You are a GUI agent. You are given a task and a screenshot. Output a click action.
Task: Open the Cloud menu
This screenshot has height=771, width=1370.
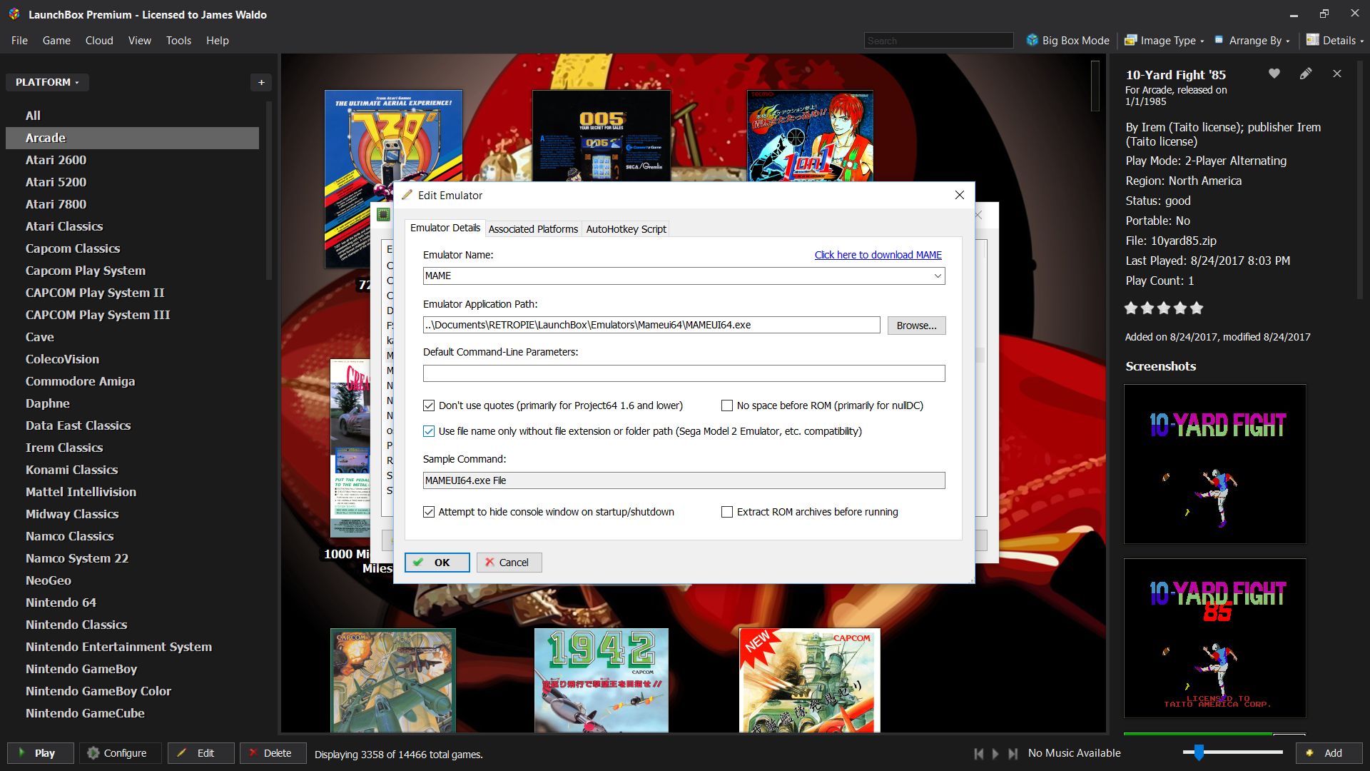pyautogui.click(x=99, y=41)
